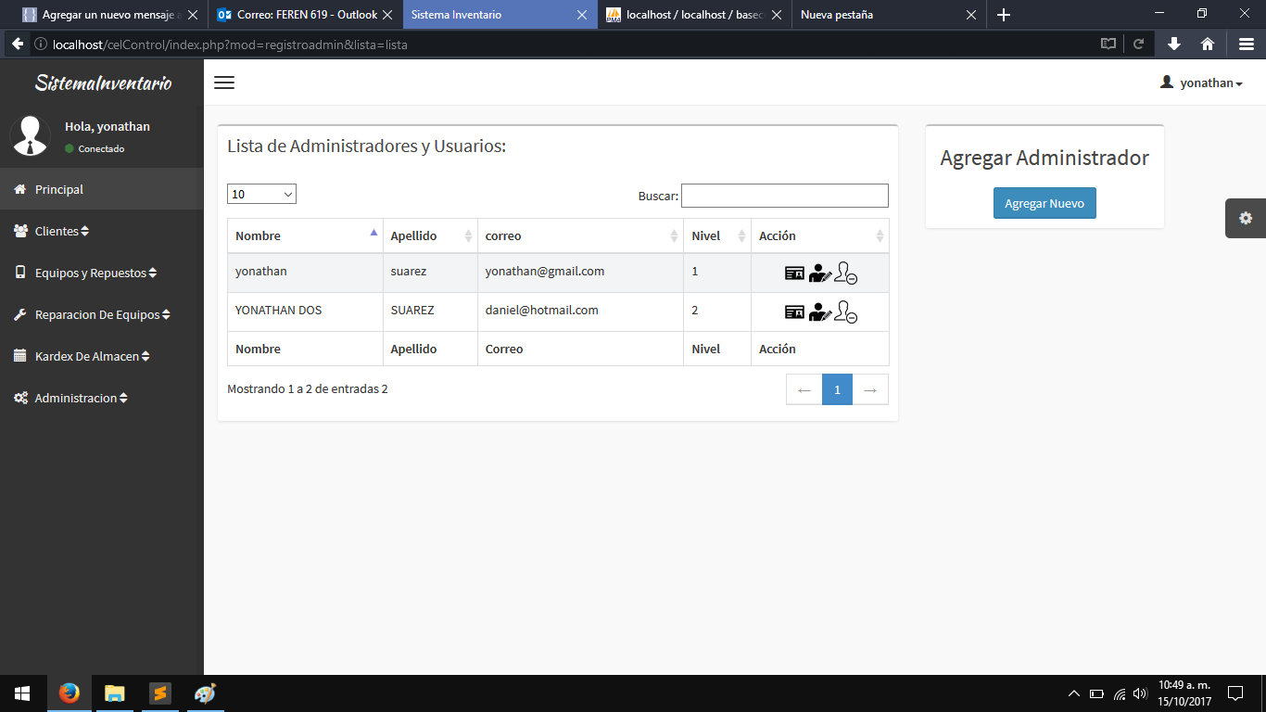Switch to localhost phpMyAdmin tab
This screenshot has width=1266, height=712.
(694, 15)
